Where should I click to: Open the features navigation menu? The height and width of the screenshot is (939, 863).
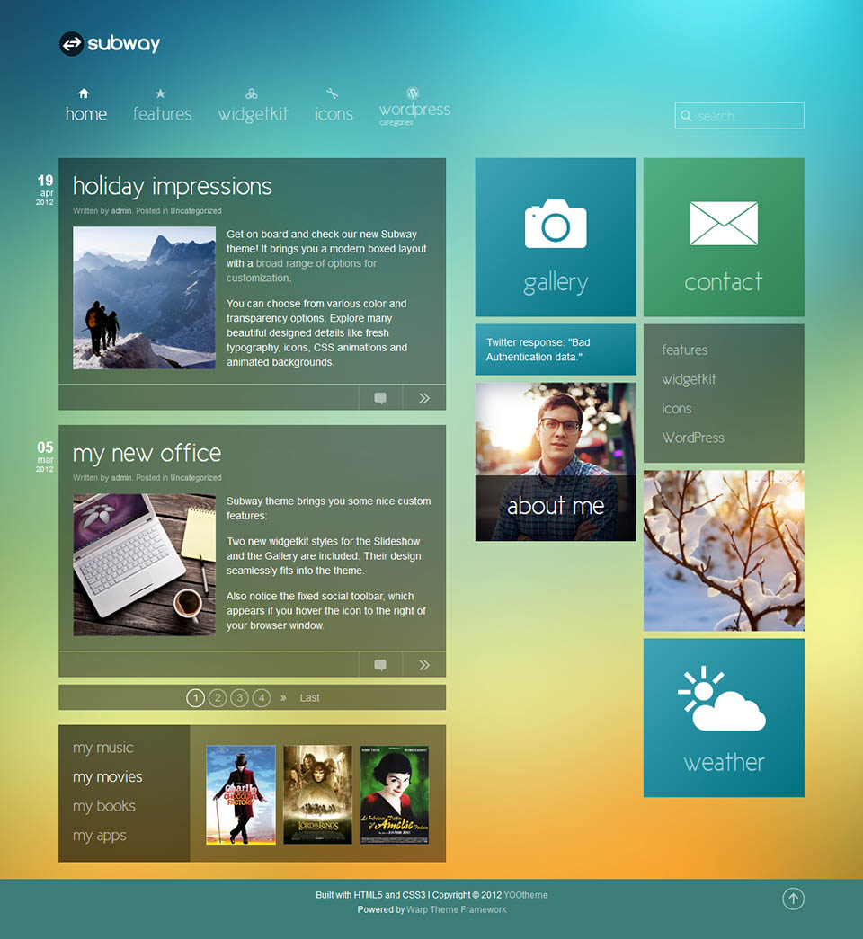[162, 106]
